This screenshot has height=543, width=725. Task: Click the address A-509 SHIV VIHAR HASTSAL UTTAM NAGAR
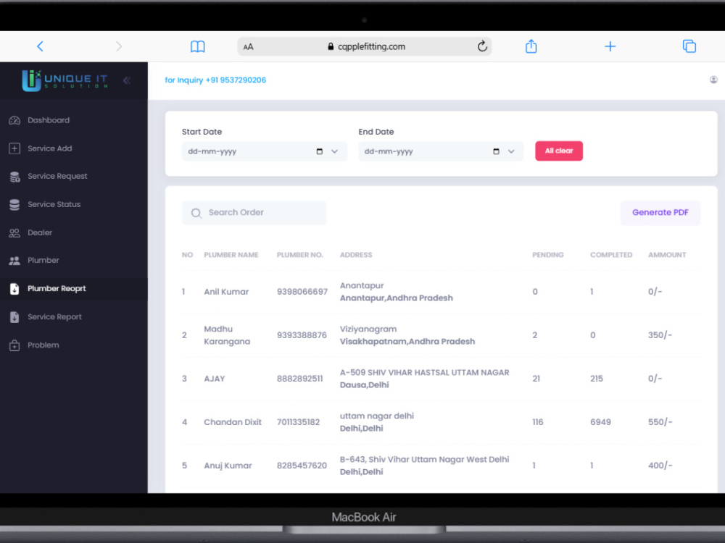point(424,373)
